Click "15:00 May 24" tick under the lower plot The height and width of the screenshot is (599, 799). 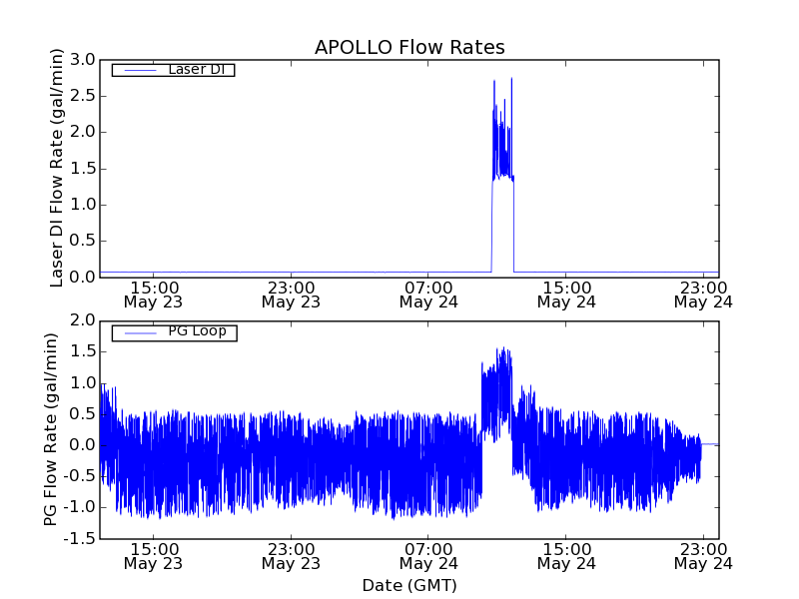click(x=566, y=555)
